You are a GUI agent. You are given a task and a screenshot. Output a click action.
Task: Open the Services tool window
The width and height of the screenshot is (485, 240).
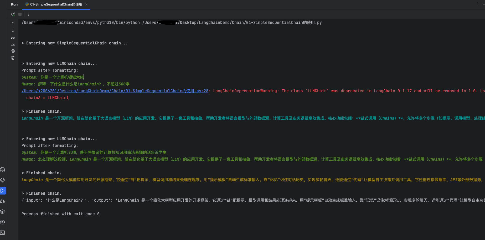click(x=3, y=222)
